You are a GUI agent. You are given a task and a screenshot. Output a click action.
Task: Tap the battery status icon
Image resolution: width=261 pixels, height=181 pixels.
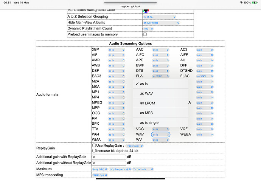point(255,3)
